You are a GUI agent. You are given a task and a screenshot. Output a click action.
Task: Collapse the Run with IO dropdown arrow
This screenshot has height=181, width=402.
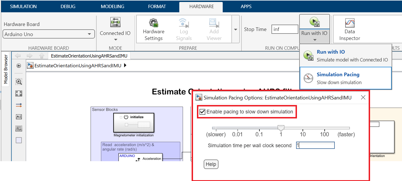[314, 40]
